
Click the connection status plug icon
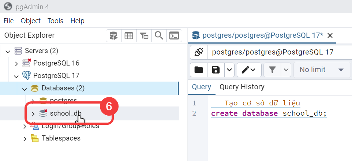199,52
